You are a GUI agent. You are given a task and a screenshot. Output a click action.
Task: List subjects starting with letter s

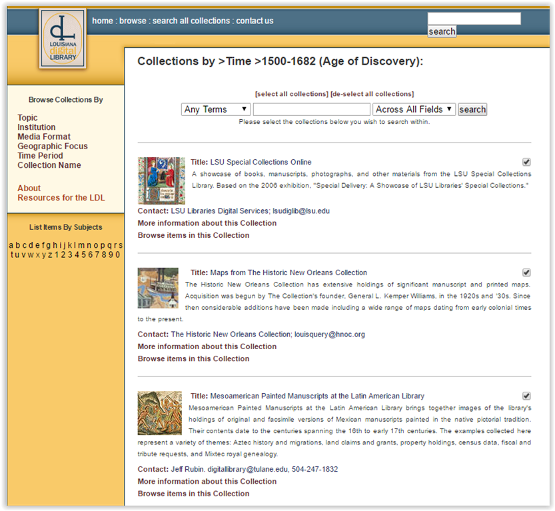[121, 245]
